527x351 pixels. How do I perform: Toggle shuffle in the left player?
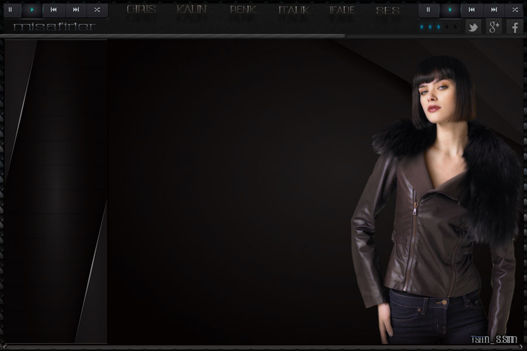(x=97, y=10)
